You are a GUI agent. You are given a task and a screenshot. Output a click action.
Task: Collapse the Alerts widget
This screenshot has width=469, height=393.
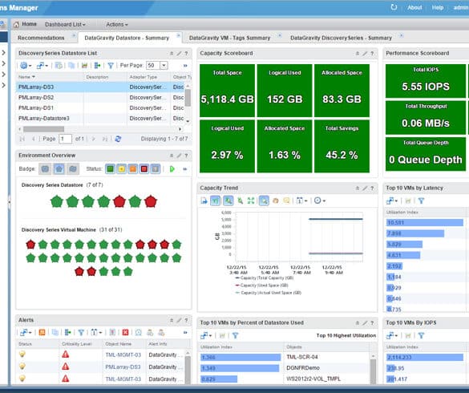(172, 320)
